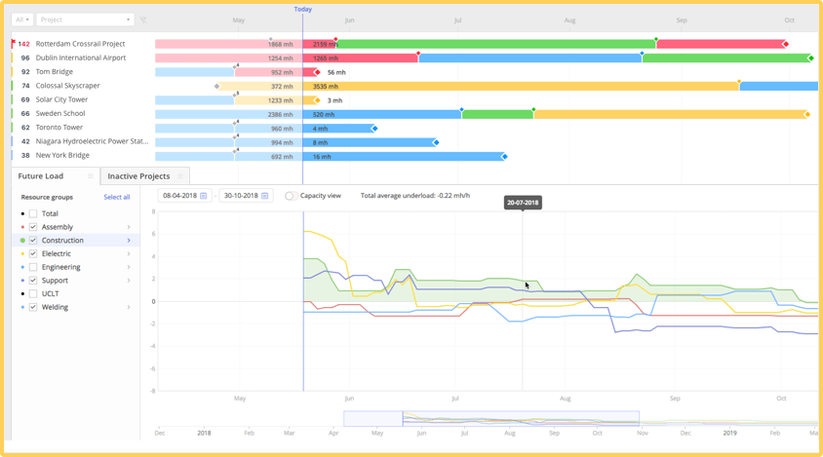Open the calendar for end date 30-10-2018
Image resolution: width=823 pixels, height=457 pixels.
pyautogui.click(x=265, y=196)
